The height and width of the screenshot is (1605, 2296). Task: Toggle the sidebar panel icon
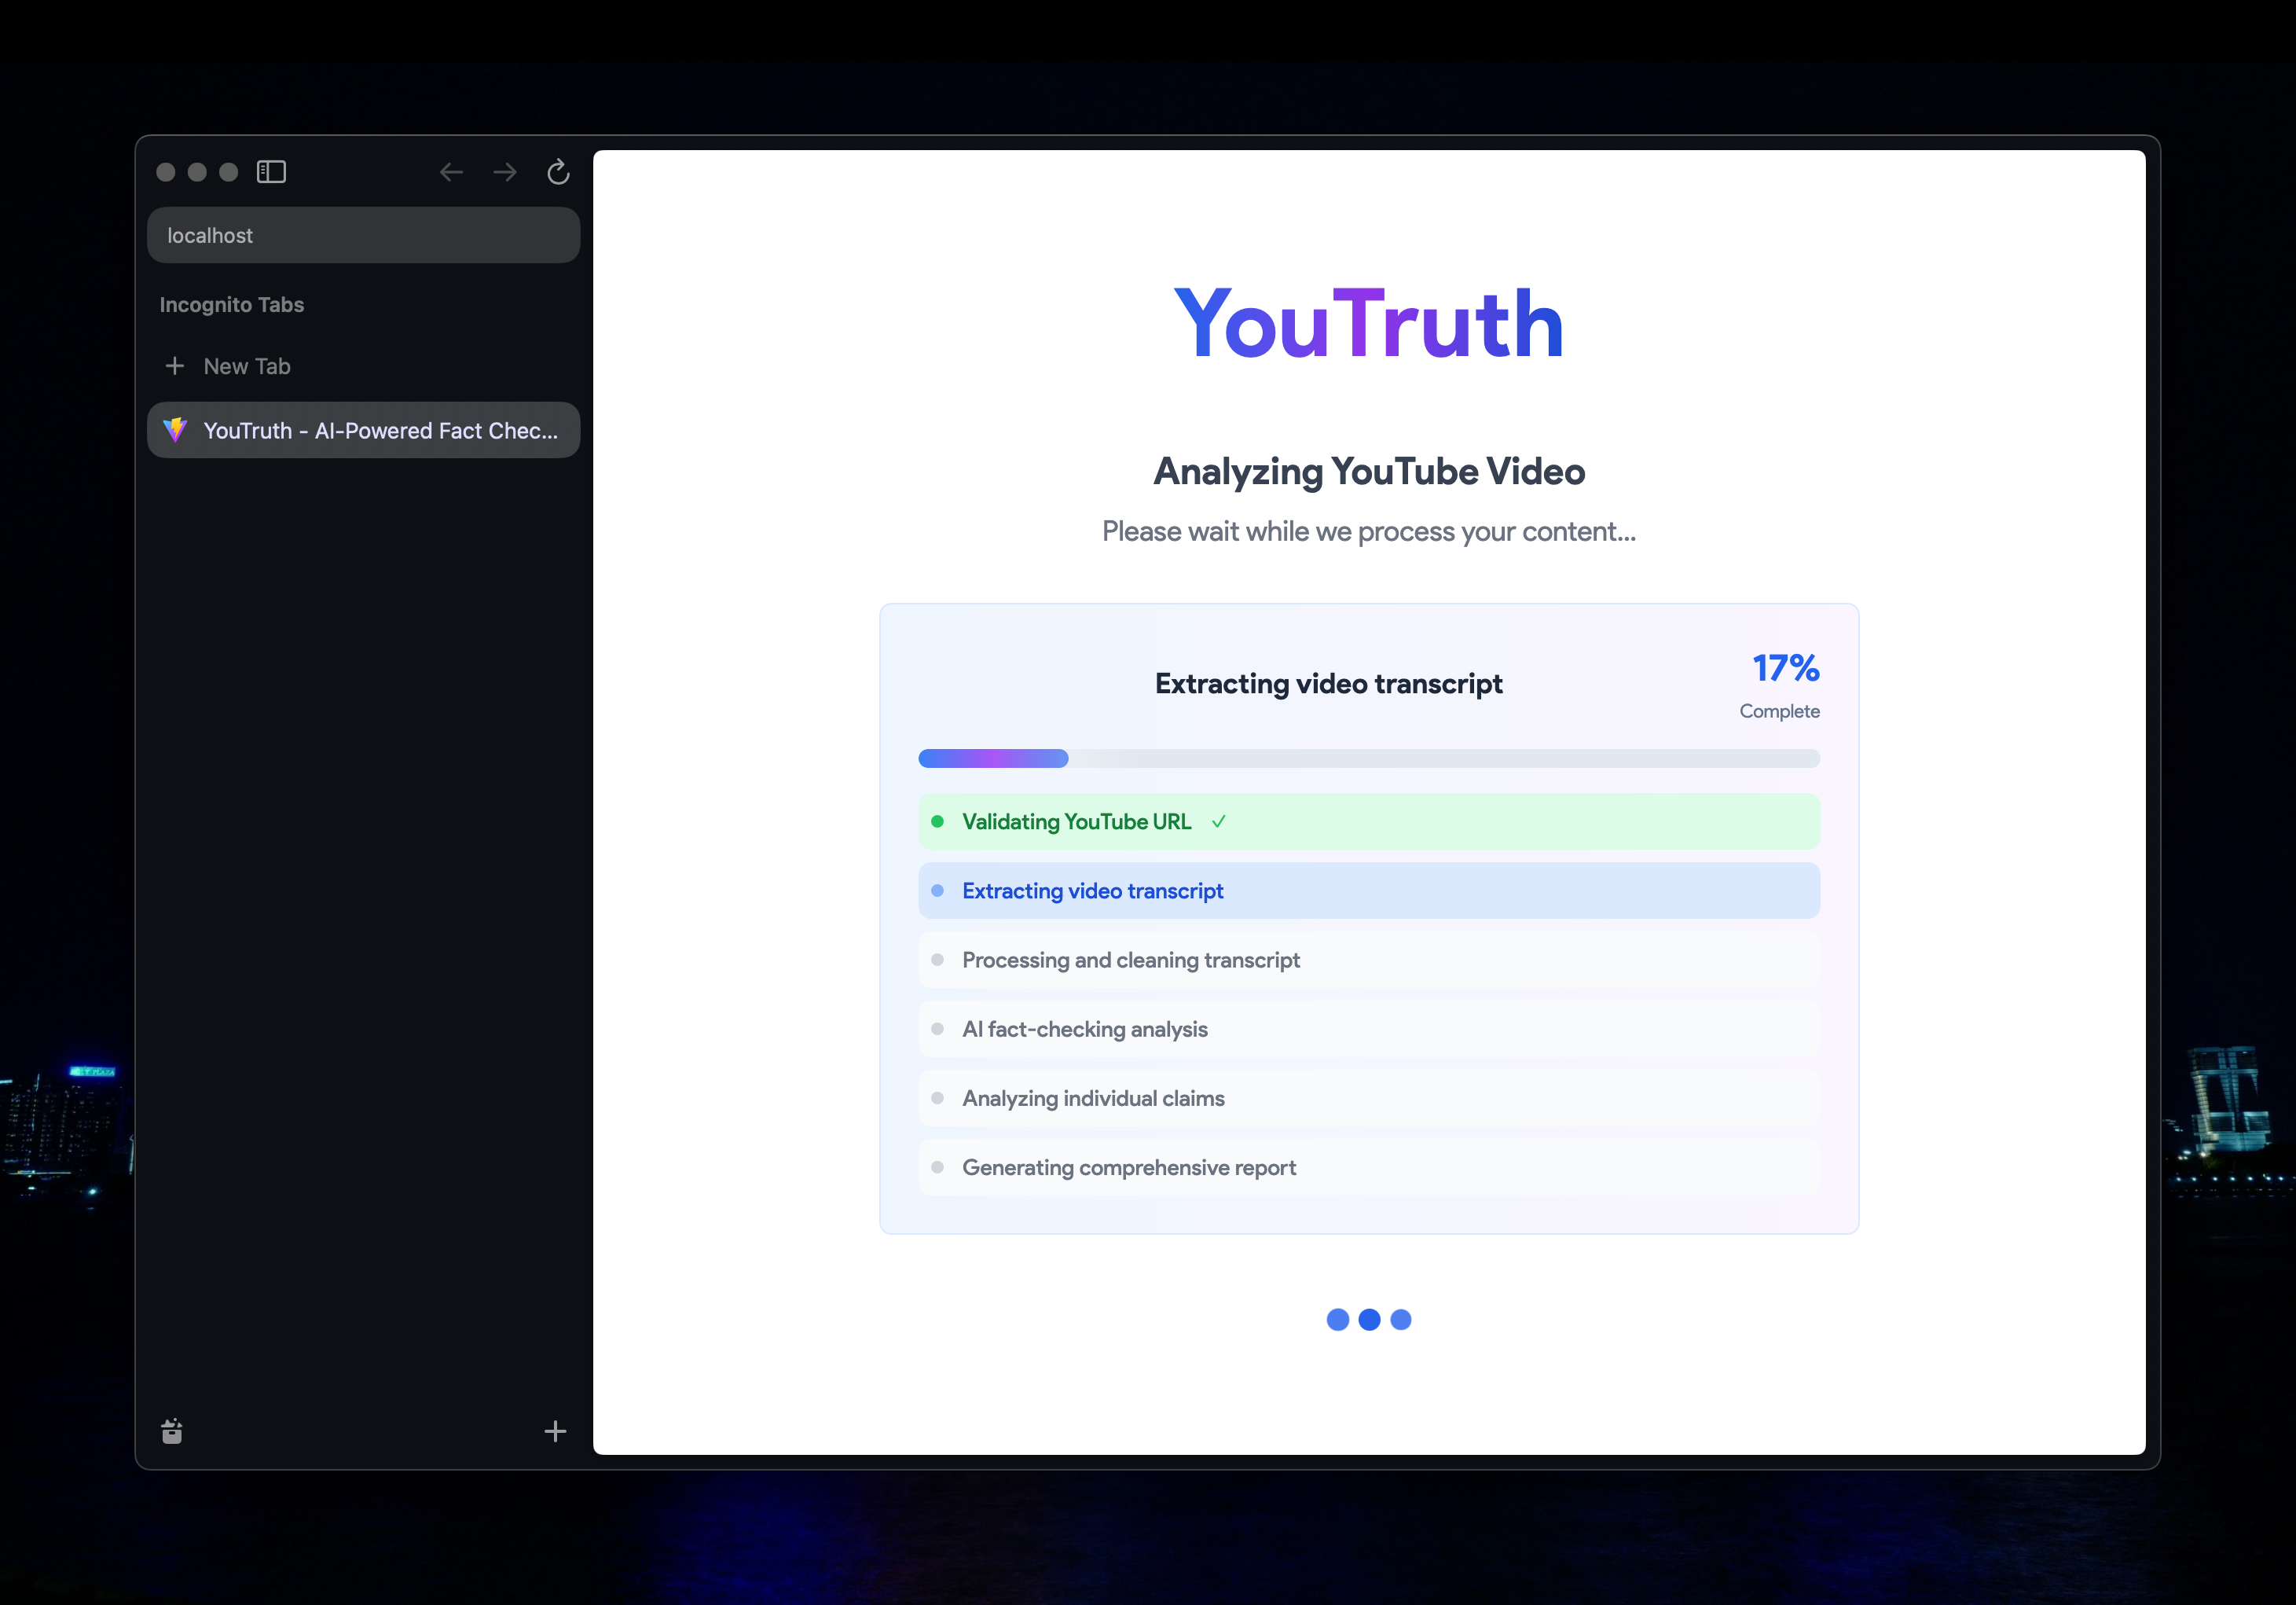[271, 172]
